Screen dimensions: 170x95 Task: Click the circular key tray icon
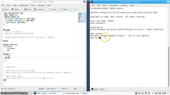coord(139,93)
